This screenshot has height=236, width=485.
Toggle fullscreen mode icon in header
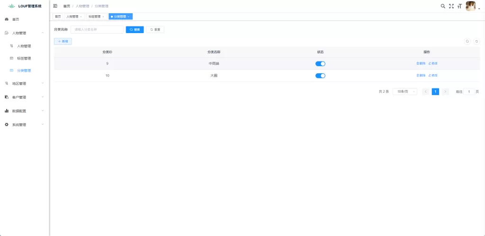tap(451, 6)
